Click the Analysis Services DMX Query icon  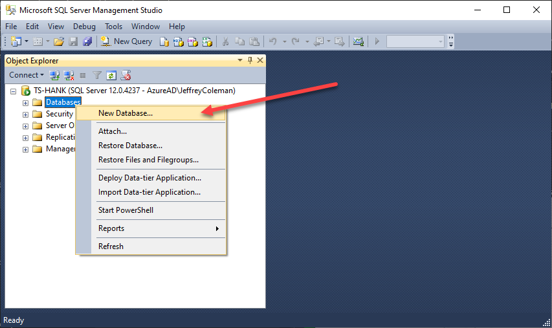193,41
